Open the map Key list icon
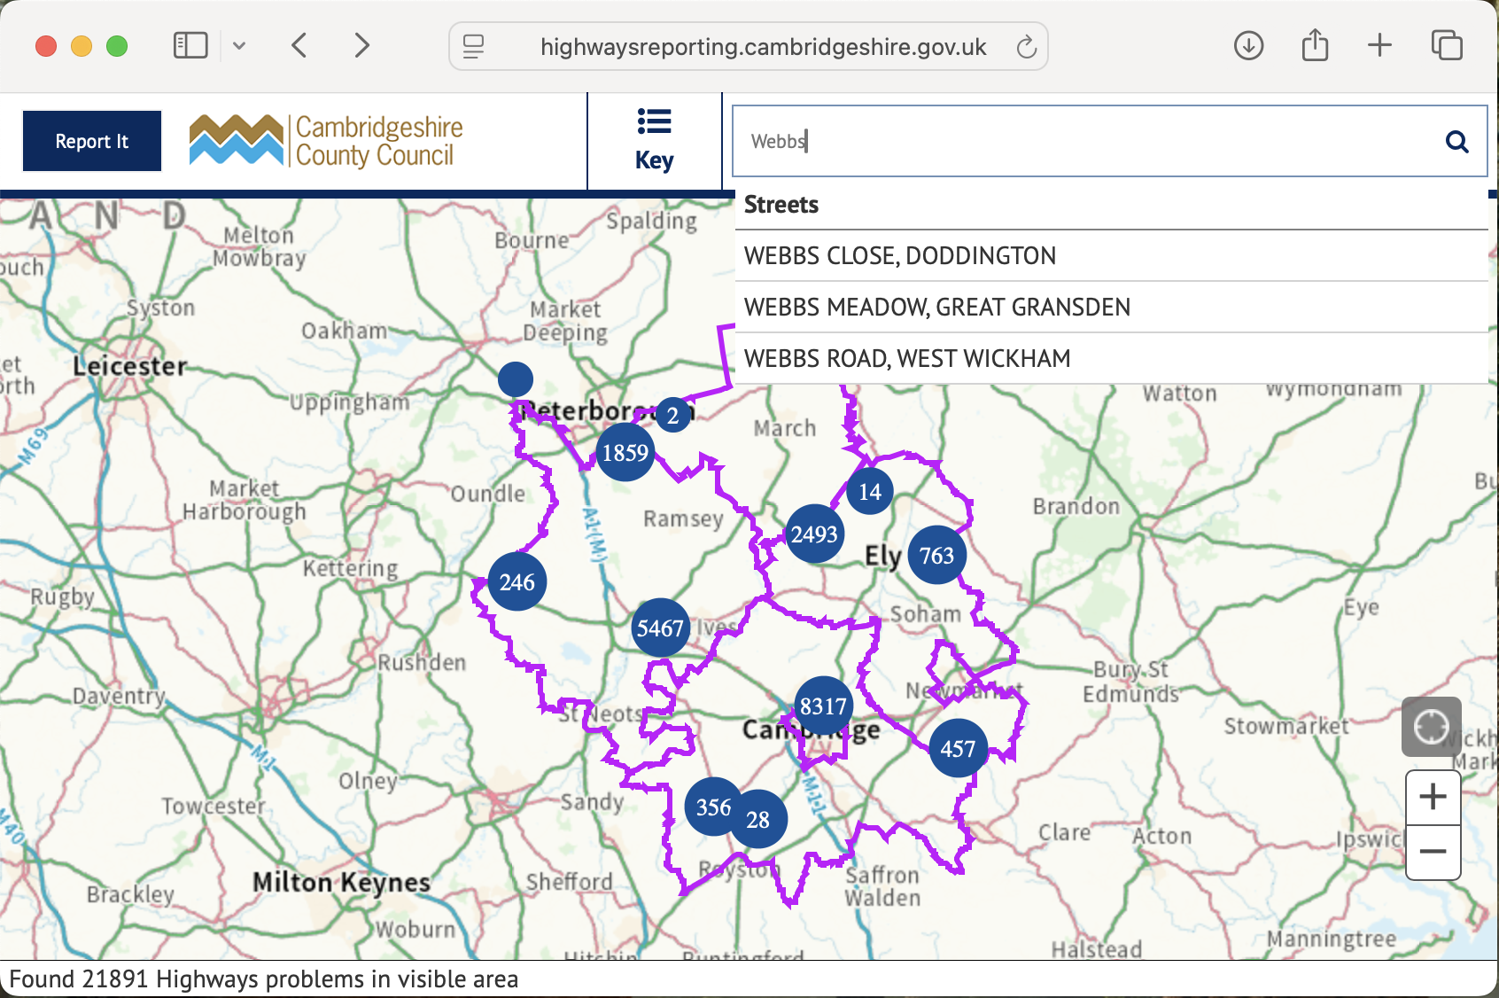1499x998 pixels. coord(654,121)
